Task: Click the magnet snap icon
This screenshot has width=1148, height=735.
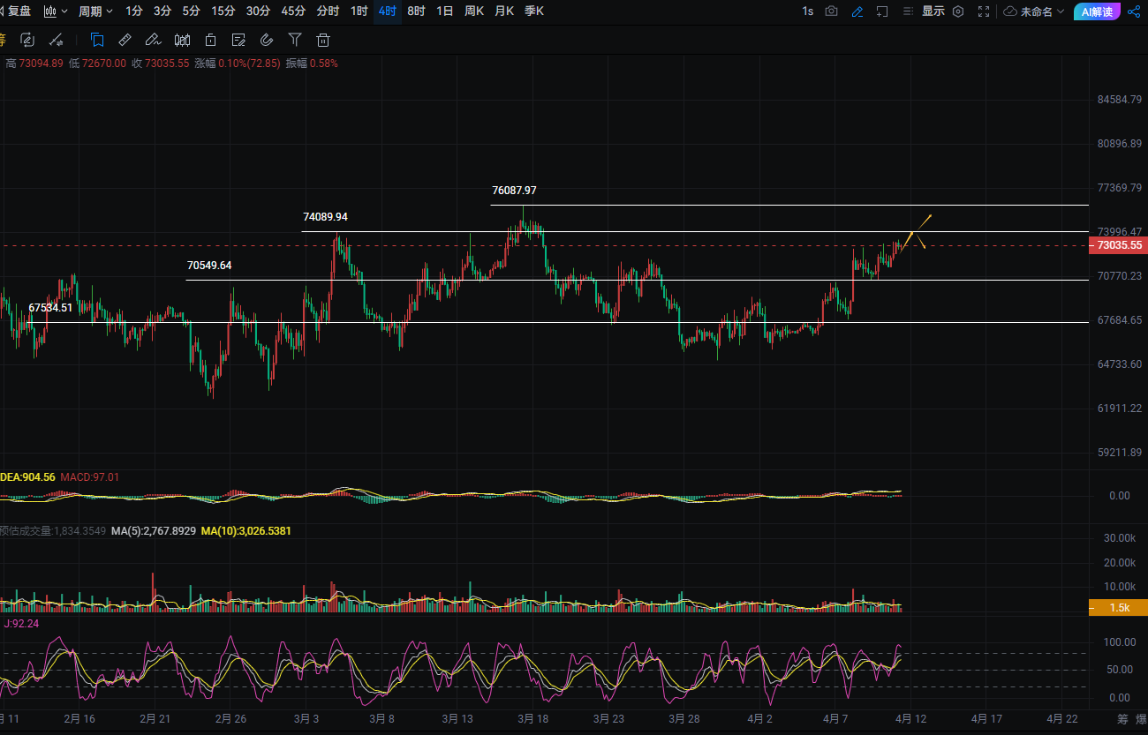Action: click(x=267, y=41)
